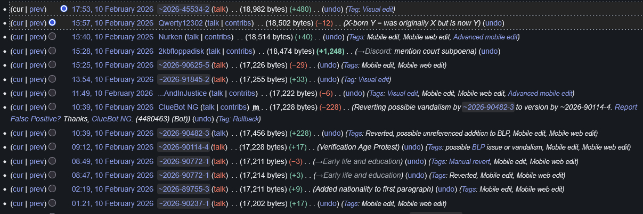Screen dimensions: 643x214
Task: Pick the radio button for the 15:28 revision
Action: [x=52, y=51]
